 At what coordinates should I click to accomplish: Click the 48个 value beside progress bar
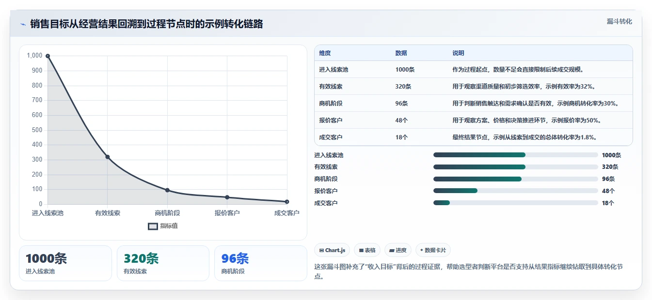(608, 191)
